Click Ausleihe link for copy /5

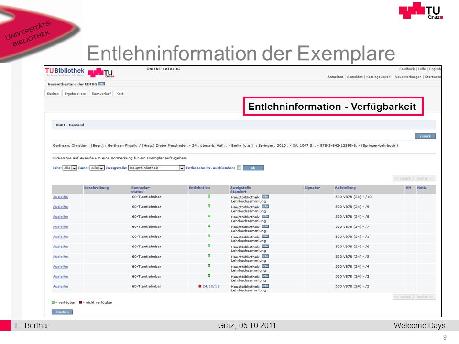click(x=60, y=257)
